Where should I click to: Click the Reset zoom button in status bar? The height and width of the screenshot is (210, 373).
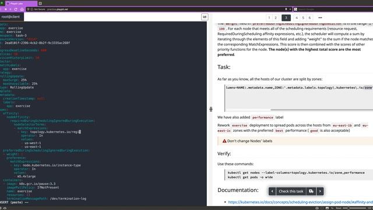point(339,208)
